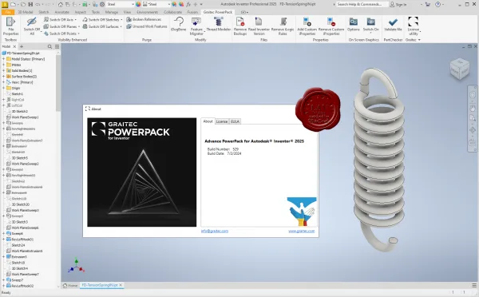Switch to the Collaborate ribbon tab

(x=172, y=12)
